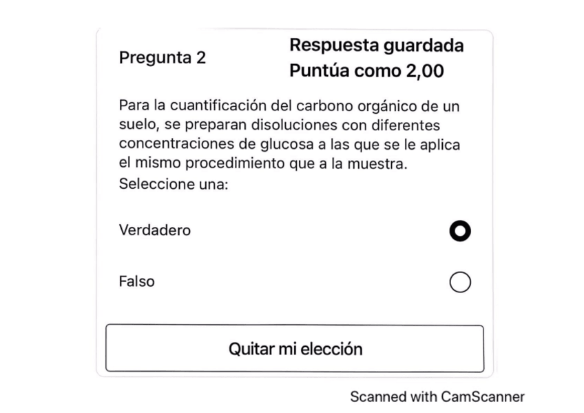
Task: Select the Falso radio button
Action: [460, 282]
